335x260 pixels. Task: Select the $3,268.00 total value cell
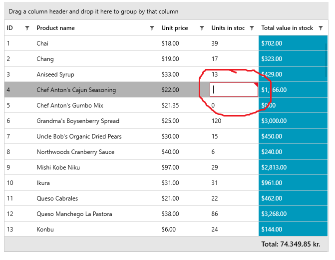(274, 214)
